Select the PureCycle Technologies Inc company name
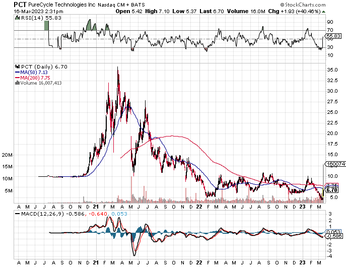The image size is (346, 268). click(x=62, y=5)
